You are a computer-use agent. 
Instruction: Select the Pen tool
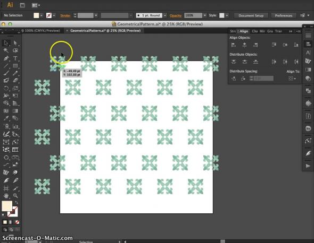6,58
